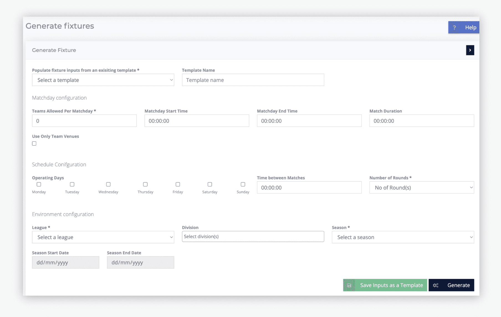Select the Sunday operating day checkbox
This screenshot has width=501, height=317.
[243, 184]
